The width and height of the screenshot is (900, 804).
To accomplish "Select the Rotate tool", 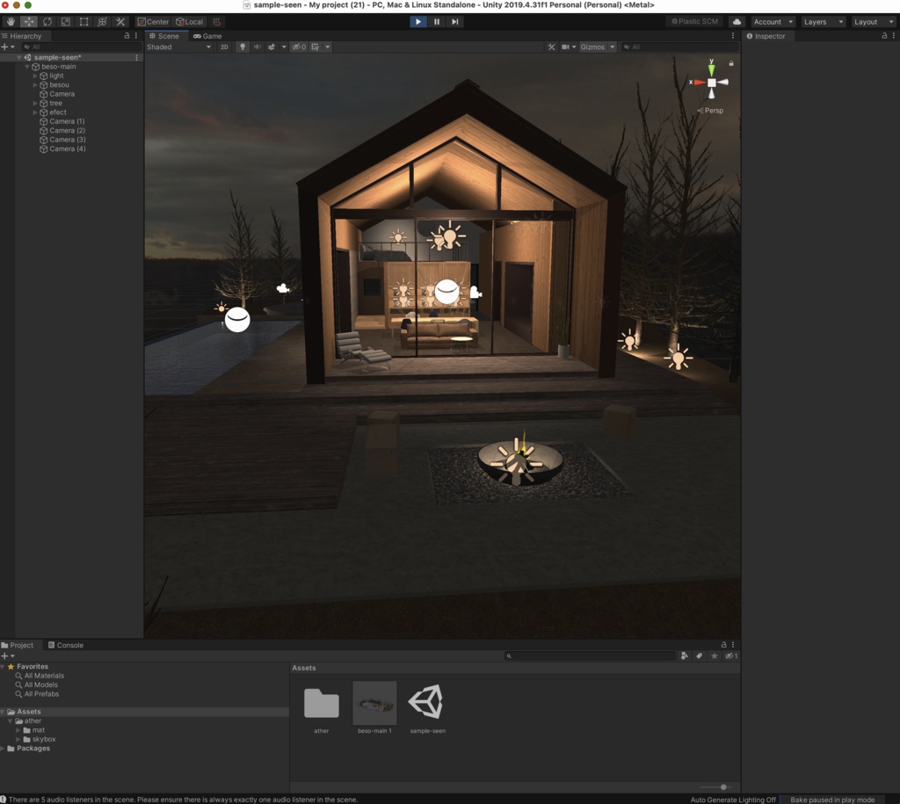I will point(48,21).
